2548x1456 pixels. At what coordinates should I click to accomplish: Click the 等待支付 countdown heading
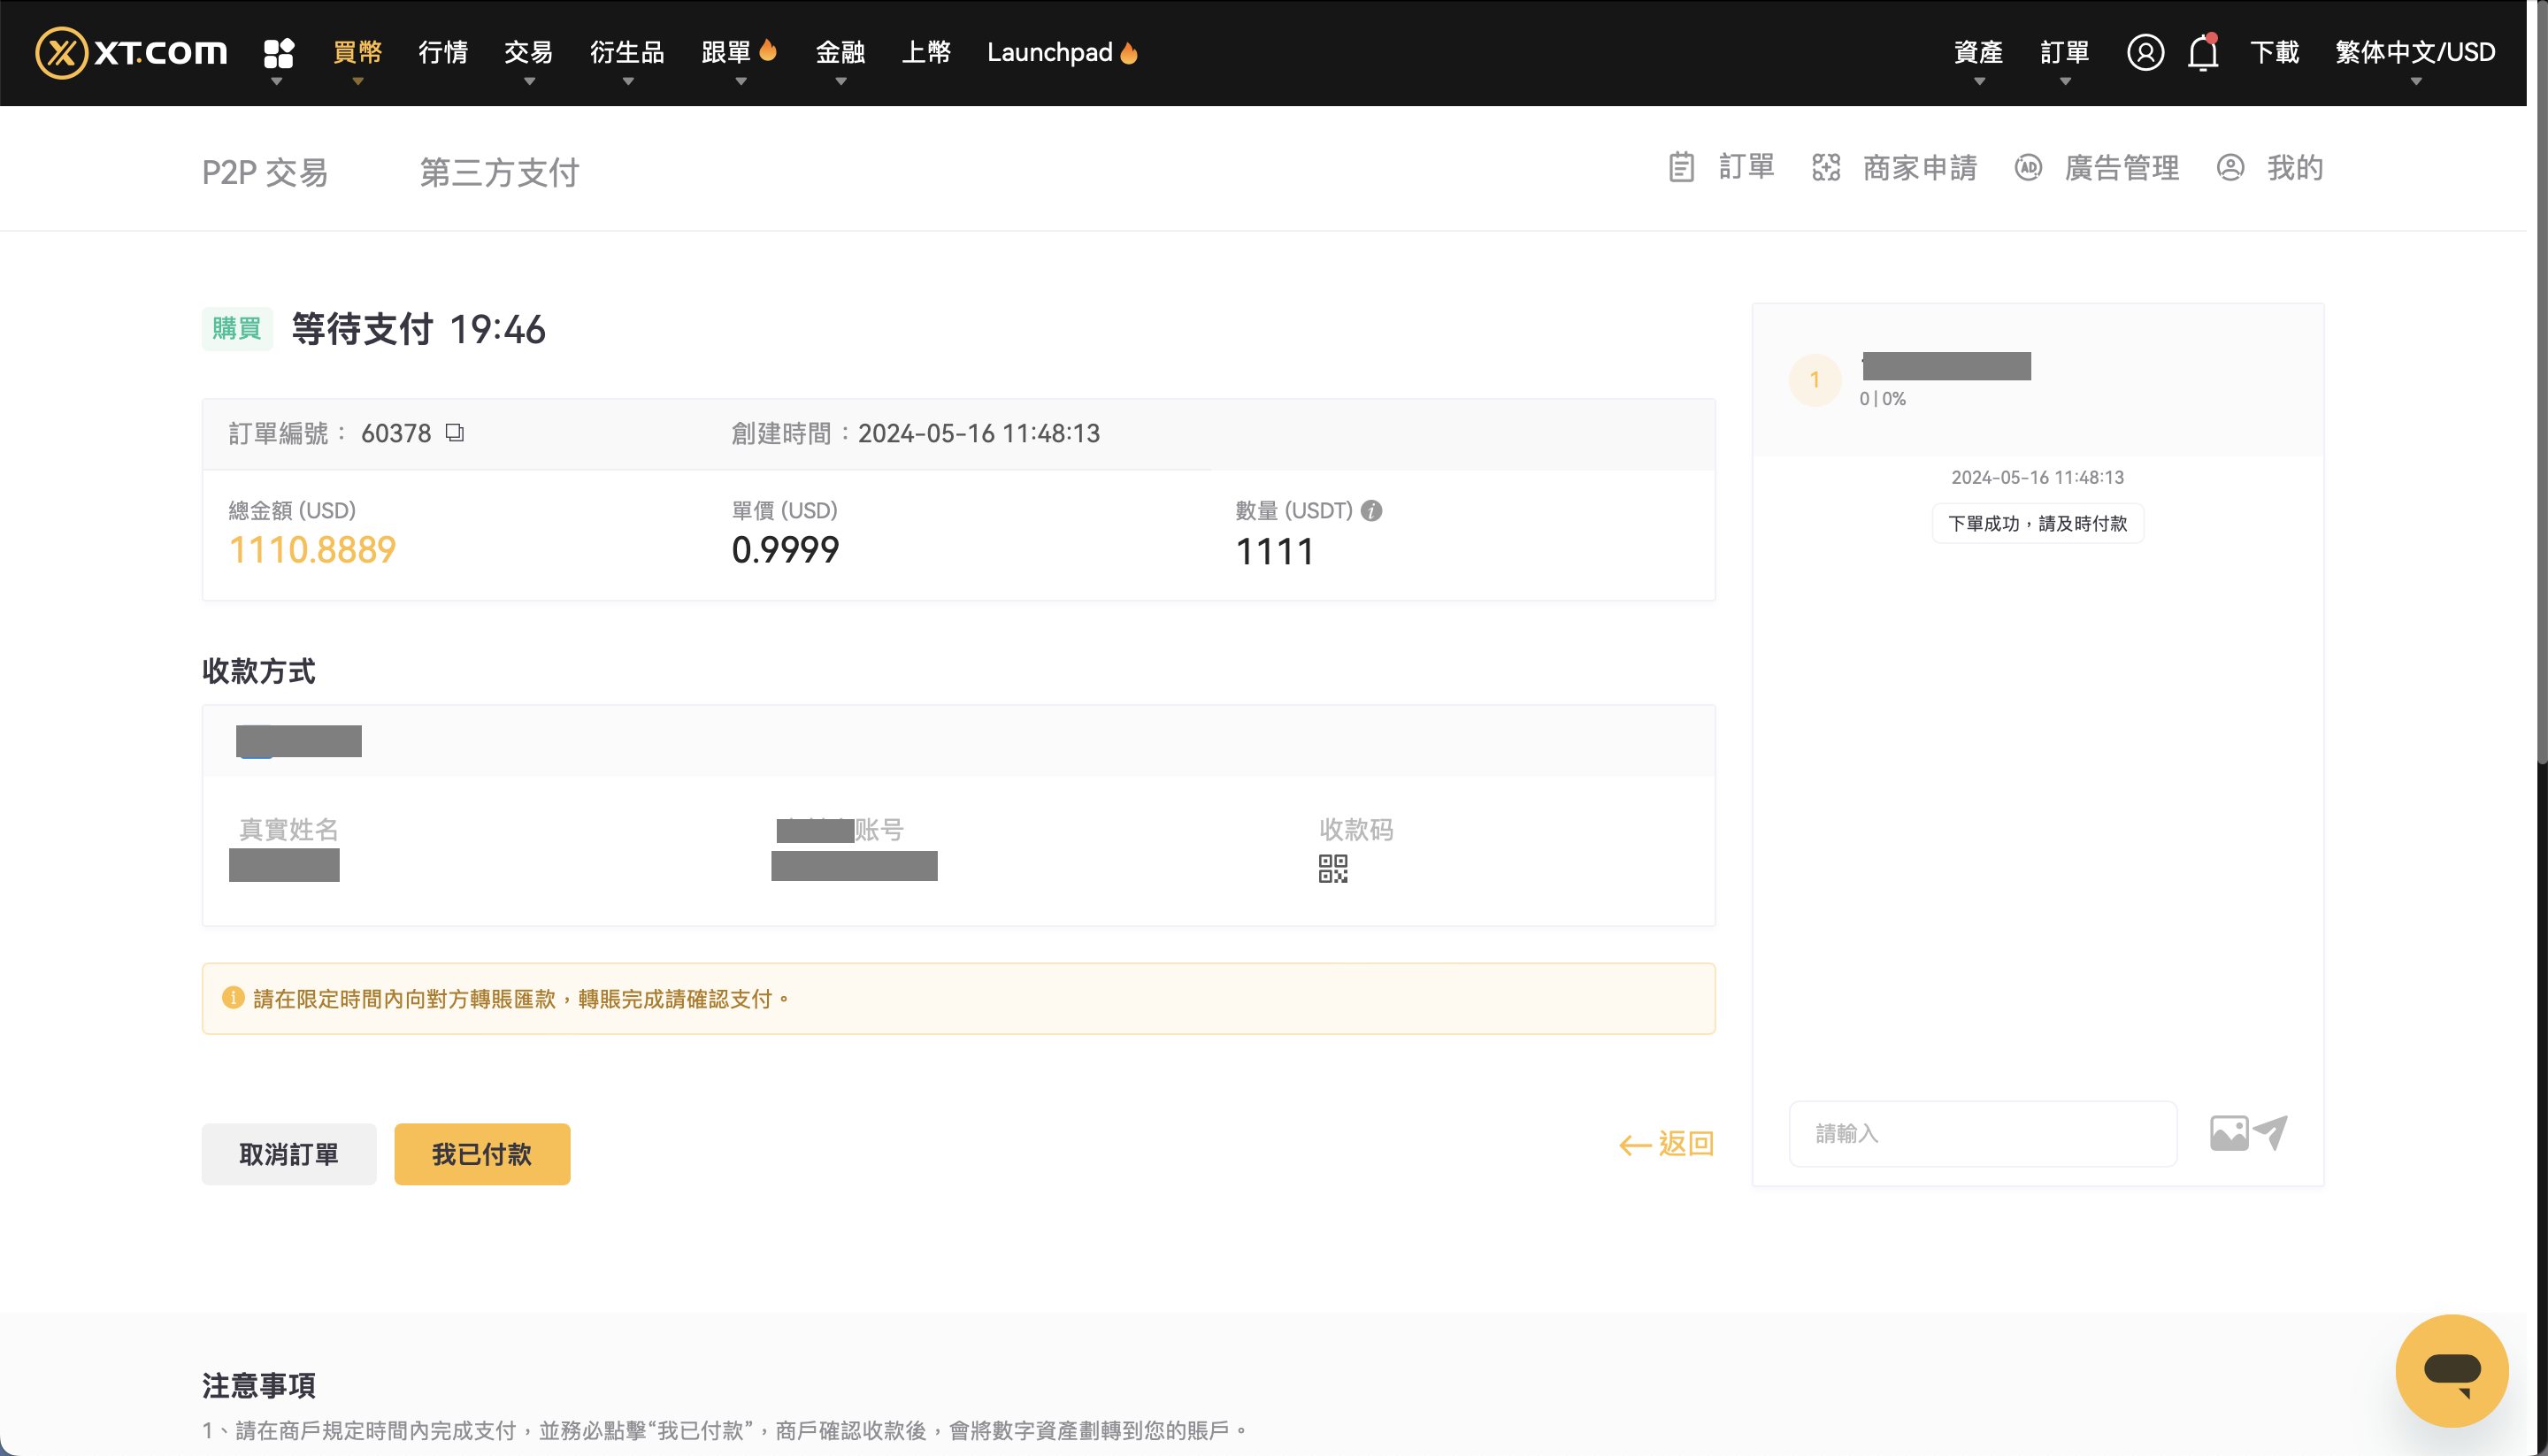[418, 328]
